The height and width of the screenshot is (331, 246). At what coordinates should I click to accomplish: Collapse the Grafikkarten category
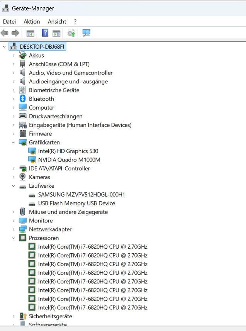(x=14, y=143)
